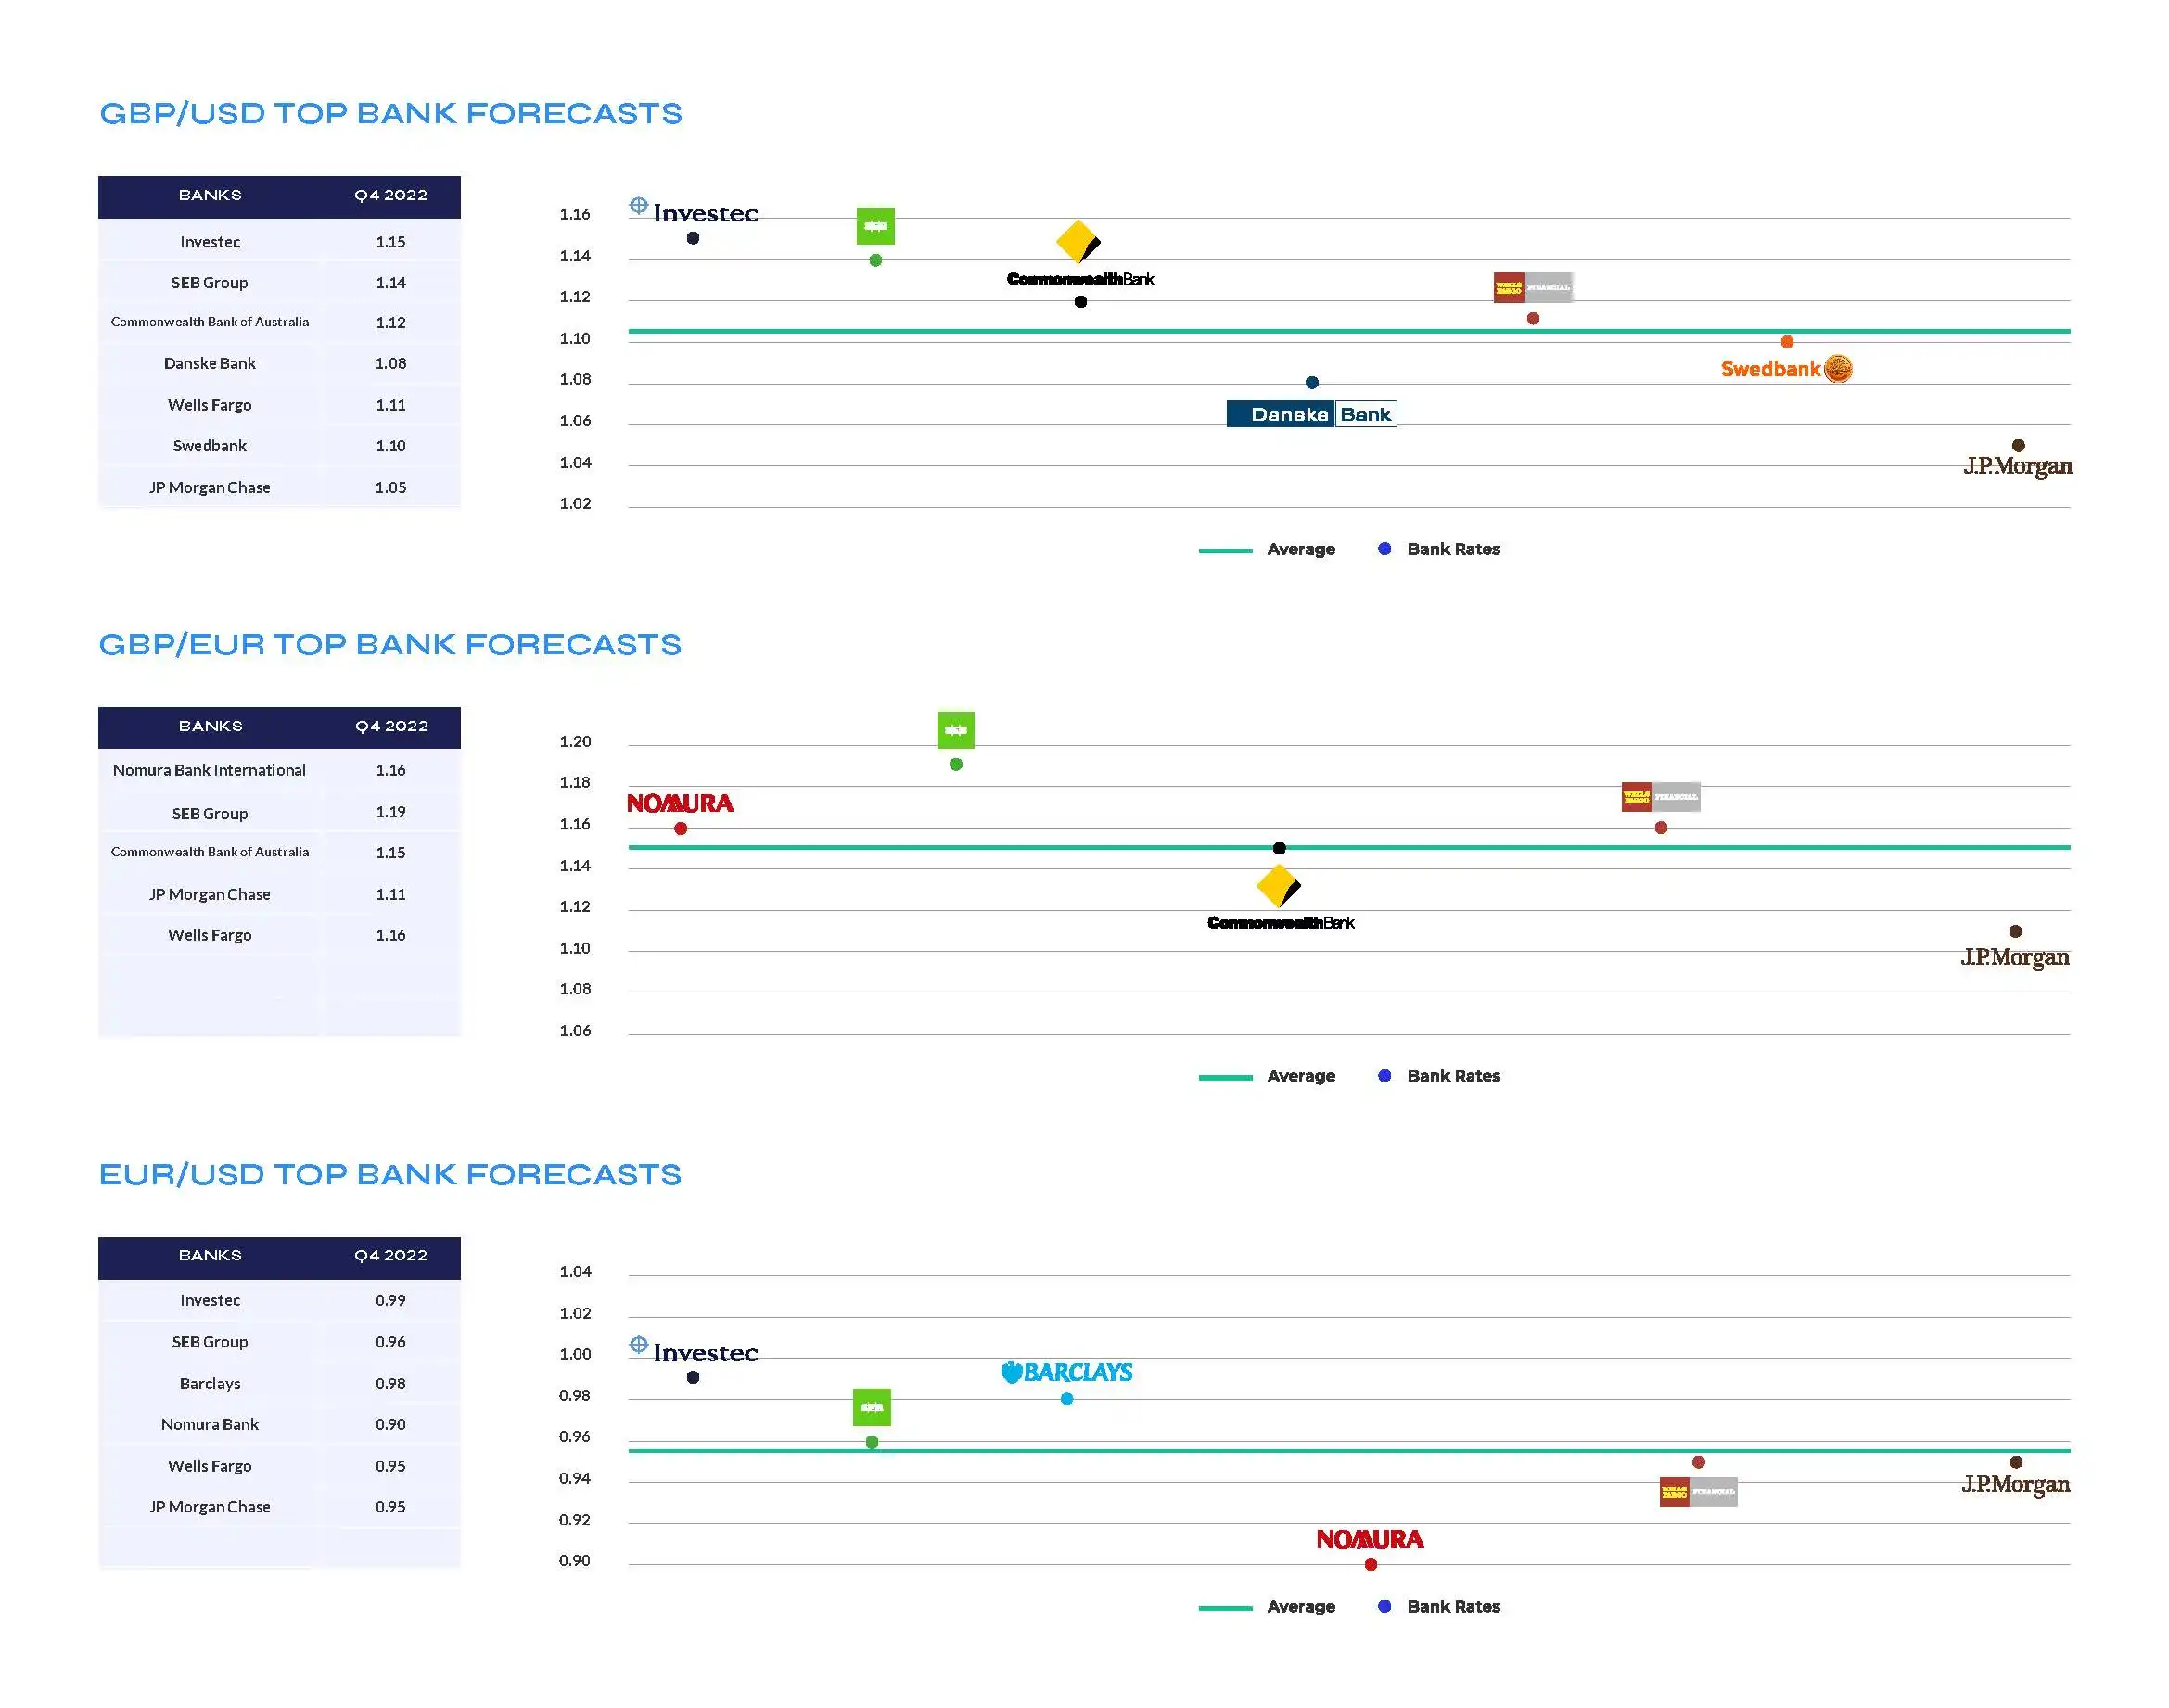The image size is (2169, 1708).
Task: Click the green SEB logo in GBP/USD chart
Action: (875, 226)
